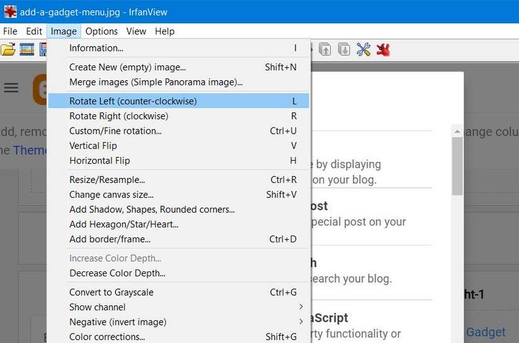Click the blue Theme link text

coord(30,150)
